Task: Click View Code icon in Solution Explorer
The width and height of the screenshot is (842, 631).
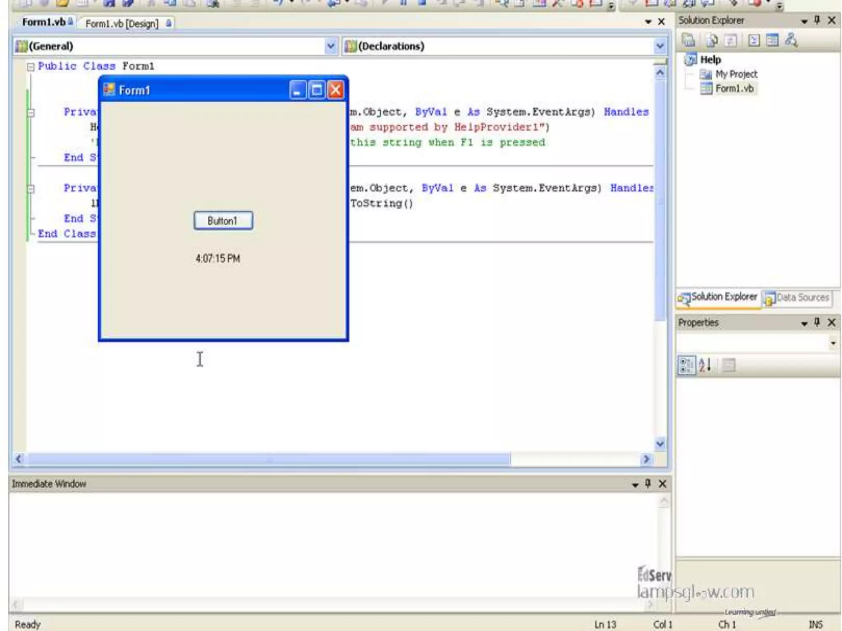Action: 754,40
